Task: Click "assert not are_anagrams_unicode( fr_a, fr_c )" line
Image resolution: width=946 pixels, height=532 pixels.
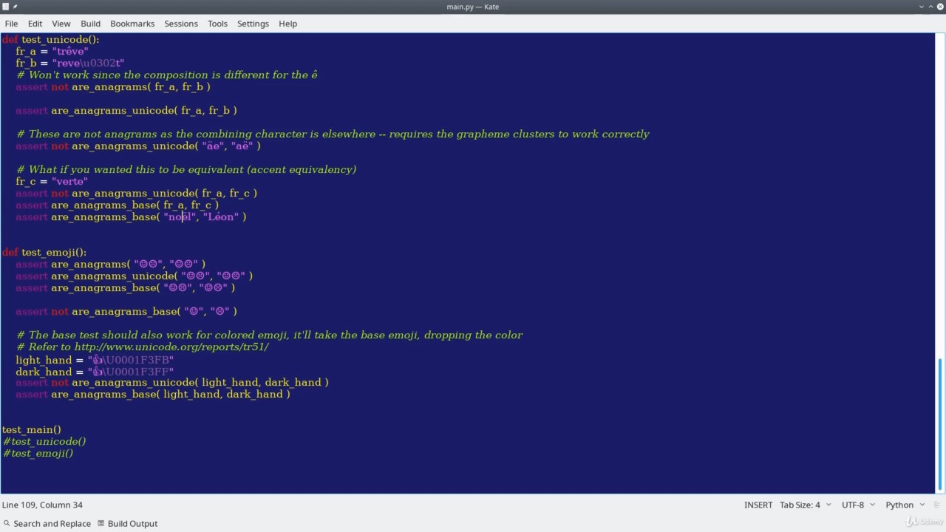Action: pyautogui.click(x=137, y=193)
